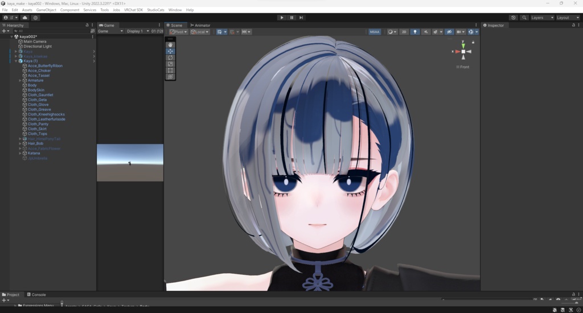Screen dimensions: 583x313
Task: Click the Pause button
Action: point(291,18)
